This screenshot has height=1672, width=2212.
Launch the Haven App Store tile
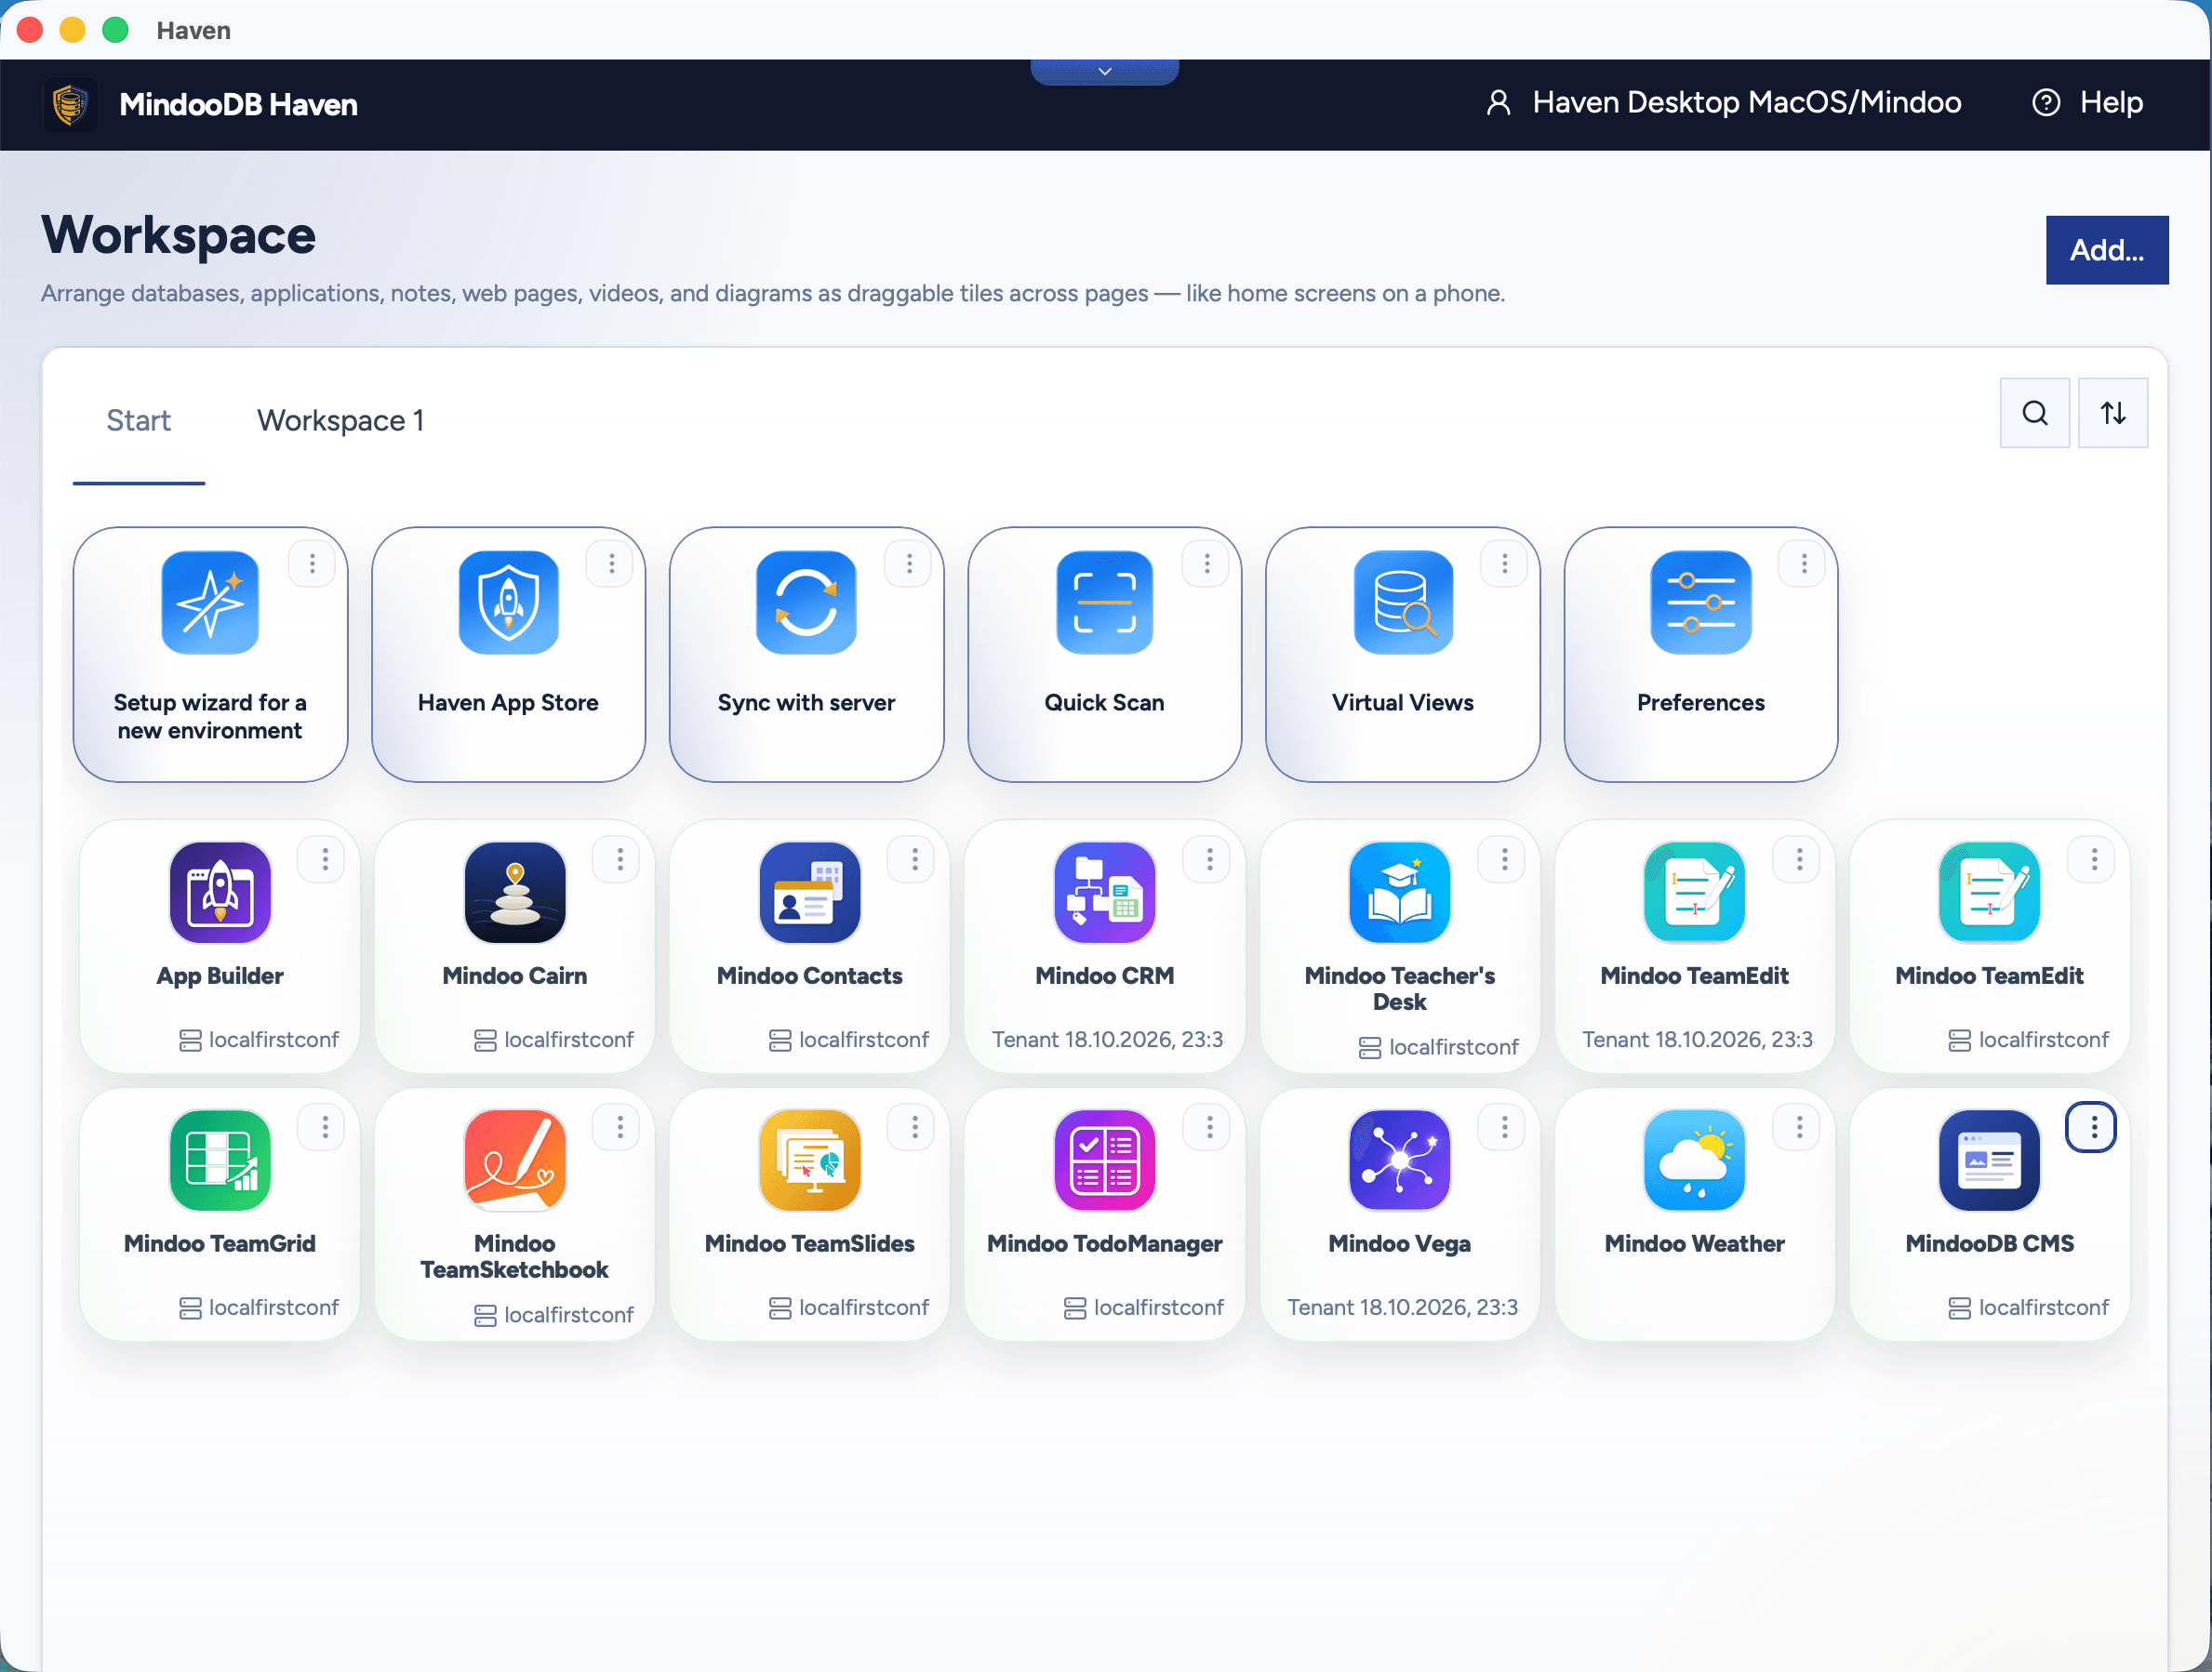(x=508, y=654)
